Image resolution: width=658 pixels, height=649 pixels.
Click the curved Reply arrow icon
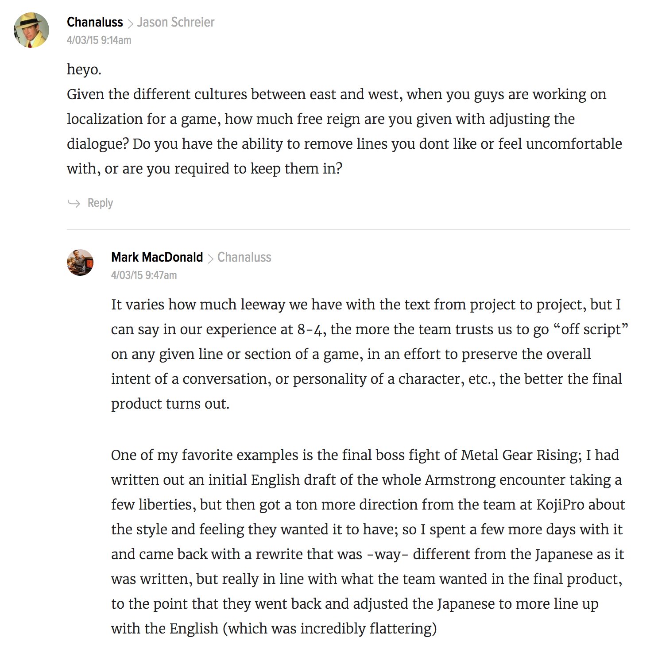(74, 203)
